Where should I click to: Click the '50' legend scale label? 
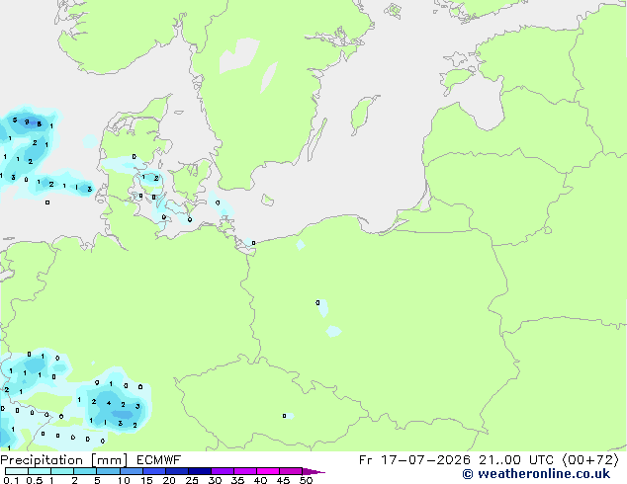point(307,480)
